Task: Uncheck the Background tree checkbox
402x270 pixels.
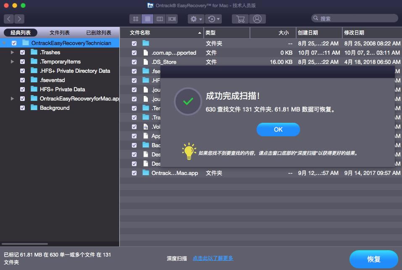Action: point(23,108)
